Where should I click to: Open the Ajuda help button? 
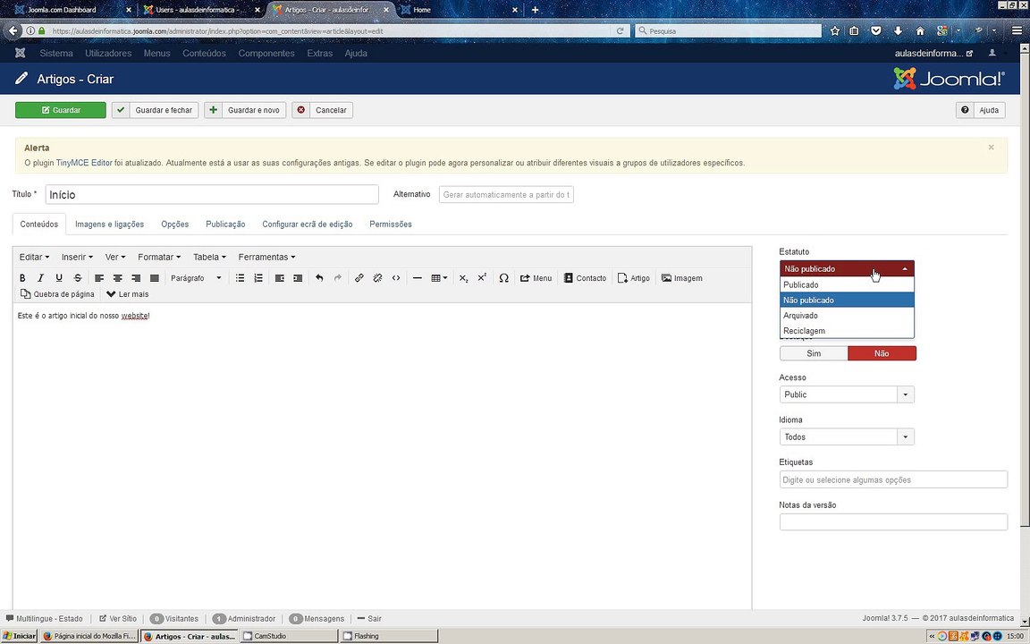980,110
